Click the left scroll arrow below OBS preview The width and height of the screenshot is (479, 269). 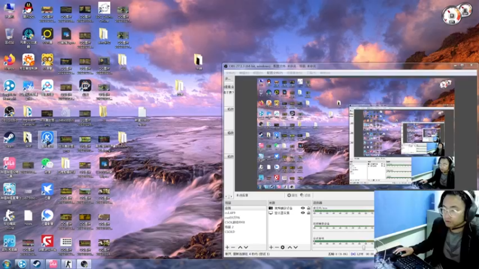click(x=227, y=196)
